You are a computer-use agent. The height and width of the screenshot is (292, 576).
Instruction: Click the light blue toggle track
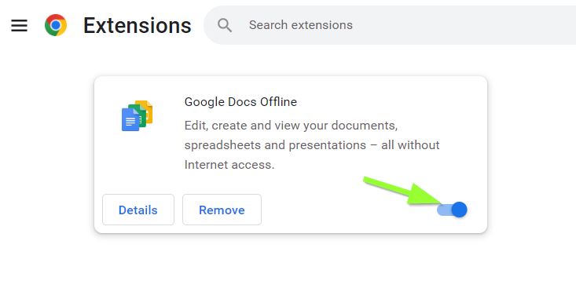444,210
